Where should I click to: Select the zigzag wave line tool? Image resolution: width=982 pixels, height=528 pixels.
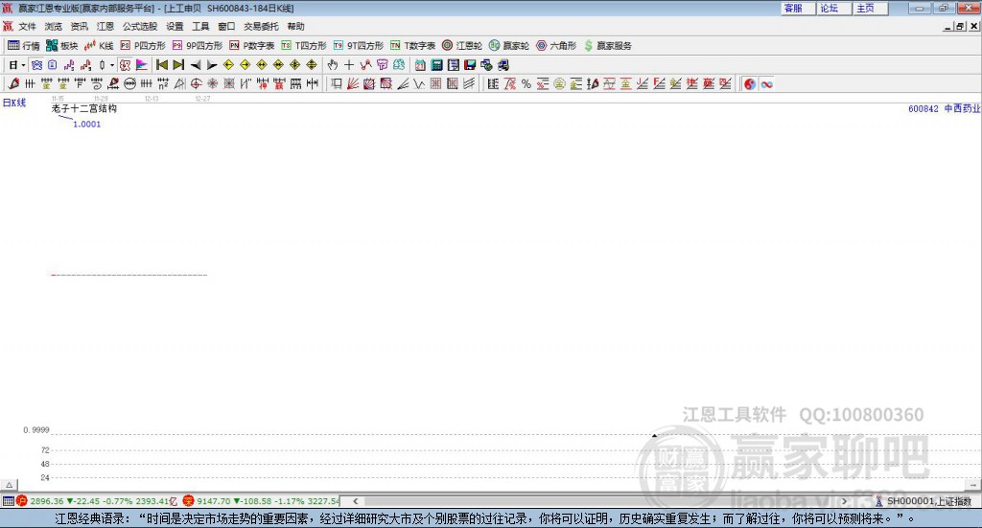click(419, 83)
